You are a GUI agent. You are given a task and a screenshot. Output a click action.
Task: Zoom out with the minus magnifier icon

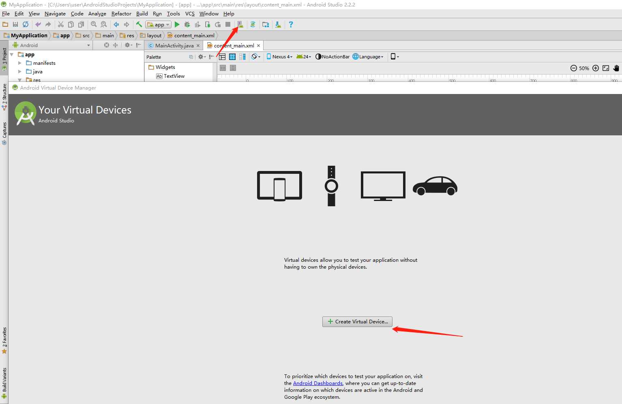(x=574, y=68)
